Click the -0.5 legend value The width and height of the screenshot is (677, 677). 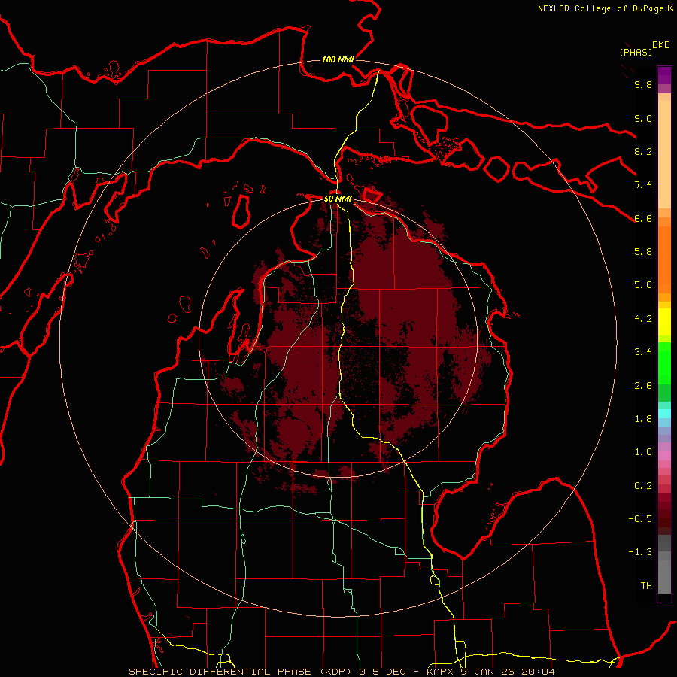click(x=640, y=519)
